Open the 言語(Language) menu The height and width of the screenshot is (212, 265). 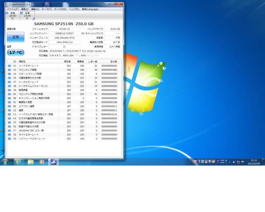click(90, 9)
